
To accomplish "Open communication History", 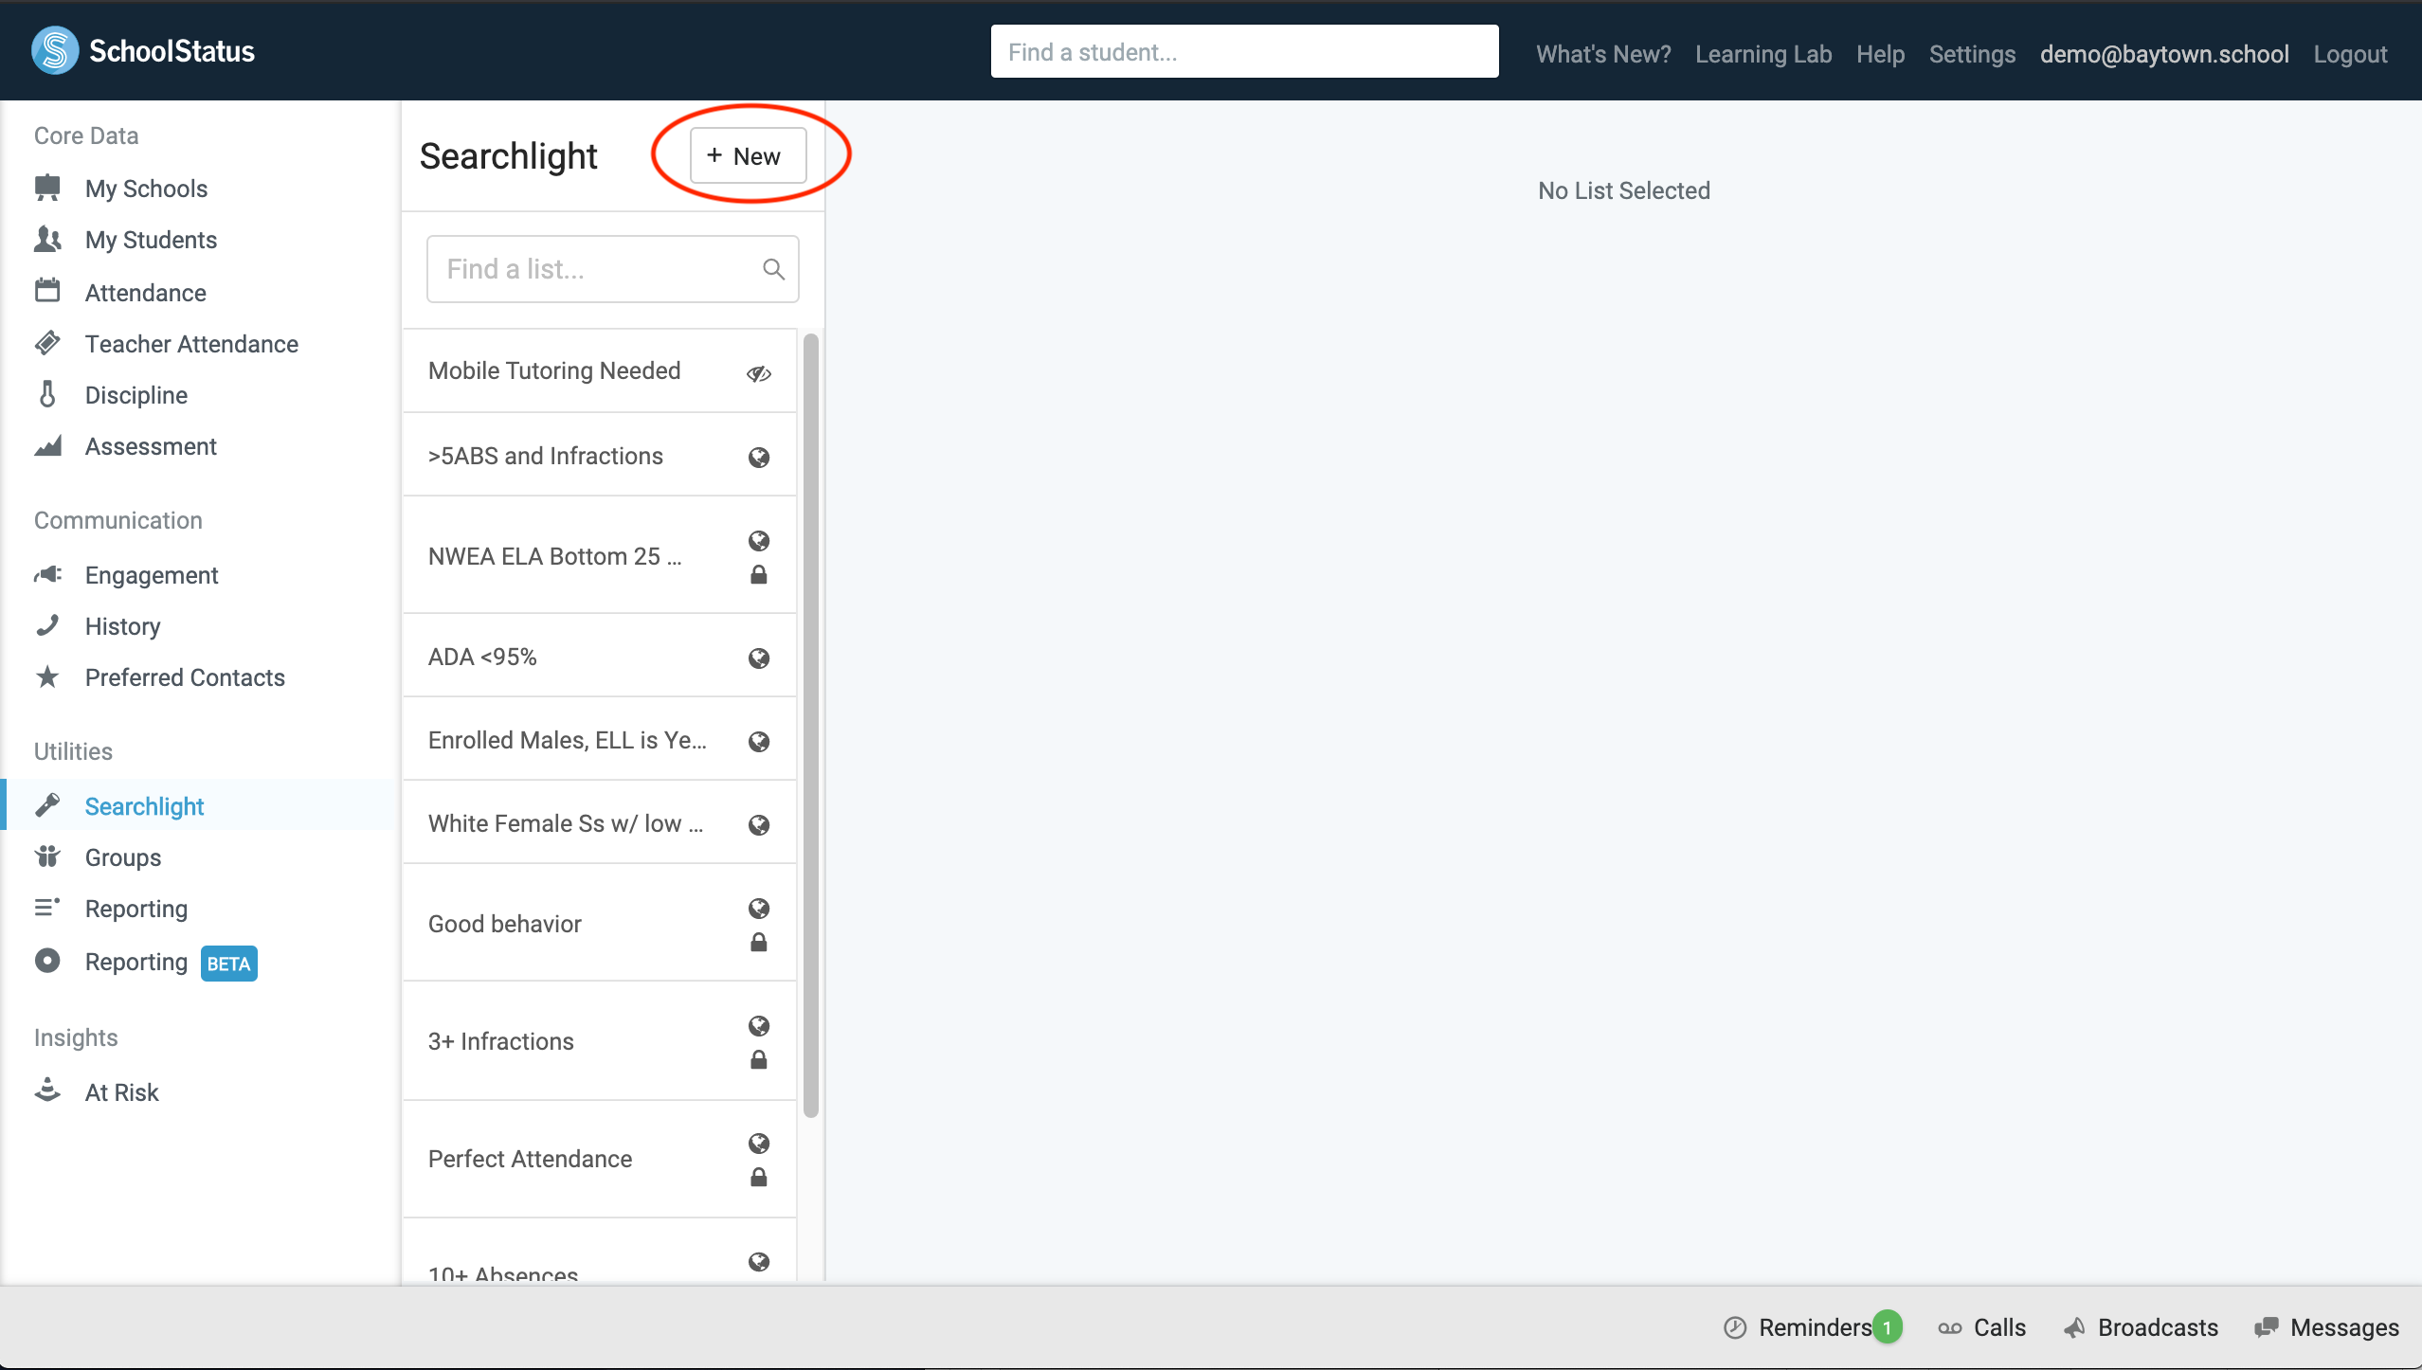I will click(x=122, y=626).
